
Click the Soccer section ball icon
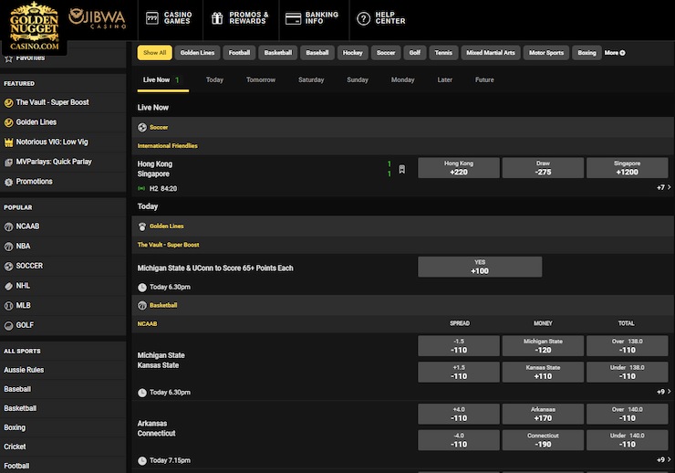142,127
